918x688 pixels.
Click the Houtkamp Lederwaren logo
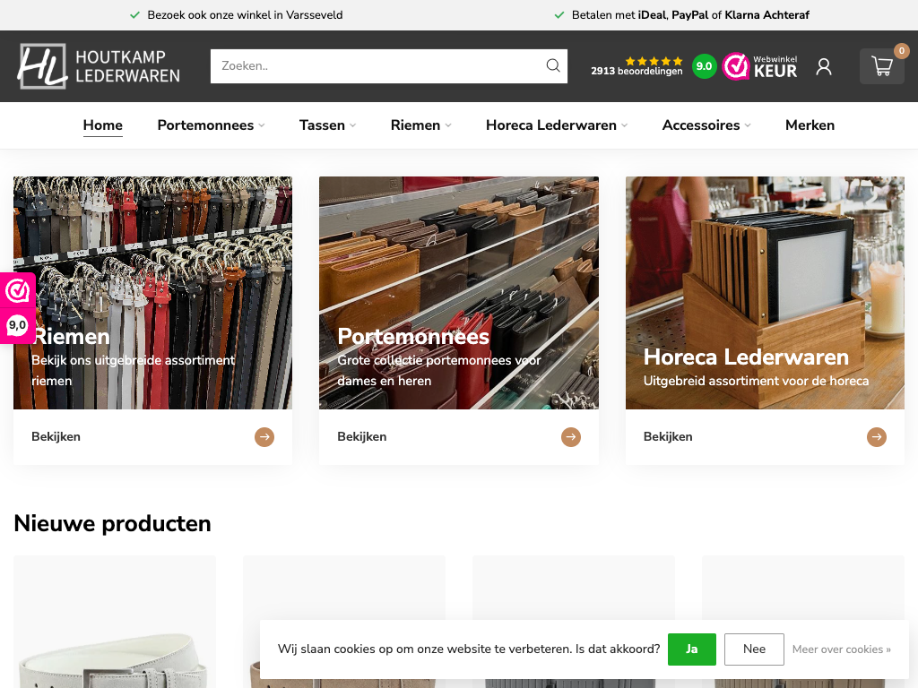(x=99, y=66)
